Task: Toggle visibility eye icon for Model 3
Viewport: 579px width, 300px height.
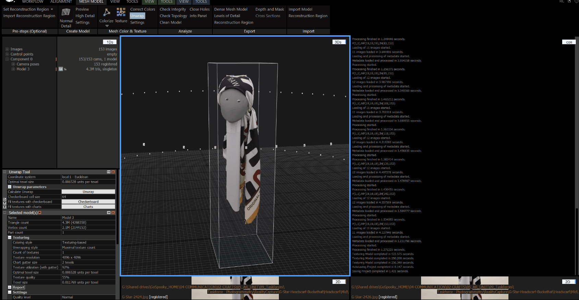Action: tap(61, 69)
